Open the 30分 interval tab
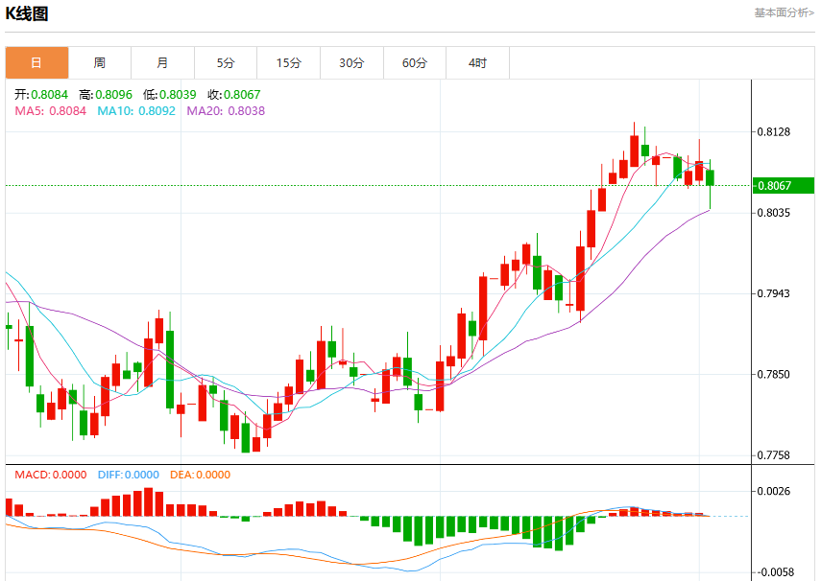Viewport: 821px width, 581px height. coord(351,62)
